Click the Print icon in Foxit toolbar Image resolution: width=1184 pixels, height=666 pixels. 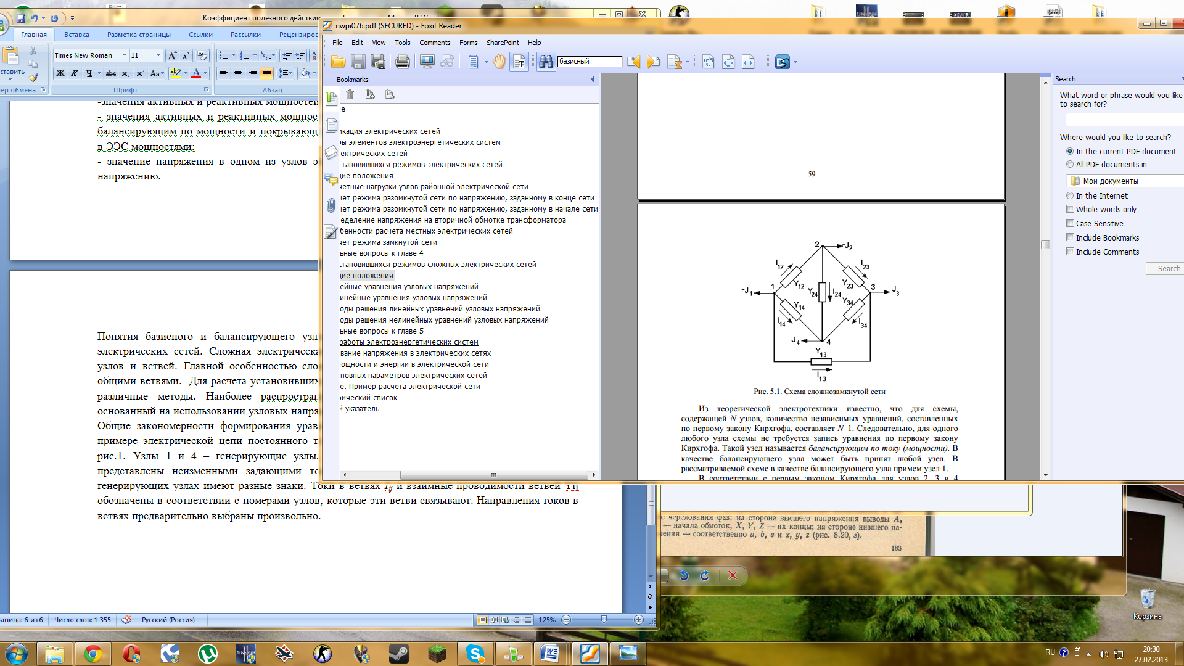click(403, 62)
